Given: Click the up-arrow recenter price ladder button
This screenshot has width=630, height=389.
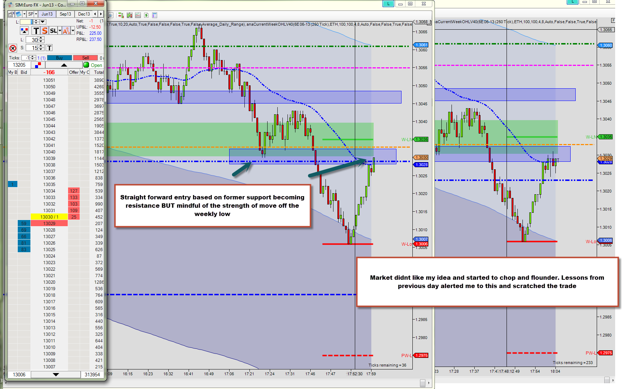Looking at the screenshot, I should (x=64, y=65).
